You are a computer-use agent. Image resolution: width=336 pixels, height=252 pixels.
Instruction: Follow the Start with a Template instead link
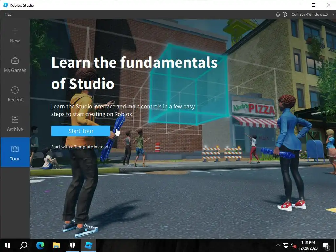click(x=79, y=147)
